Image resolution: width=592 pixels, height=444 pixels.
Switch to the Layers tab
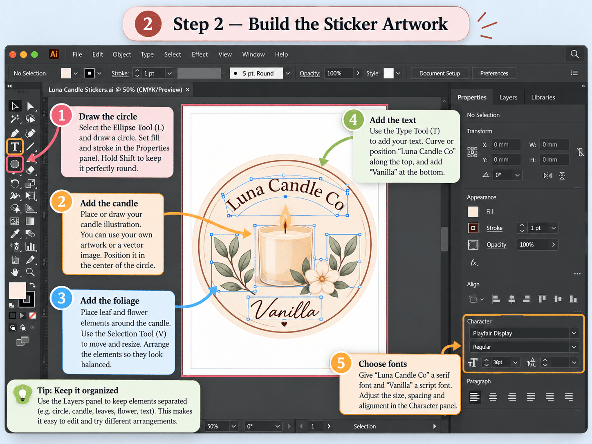click(x=508, y=97)
